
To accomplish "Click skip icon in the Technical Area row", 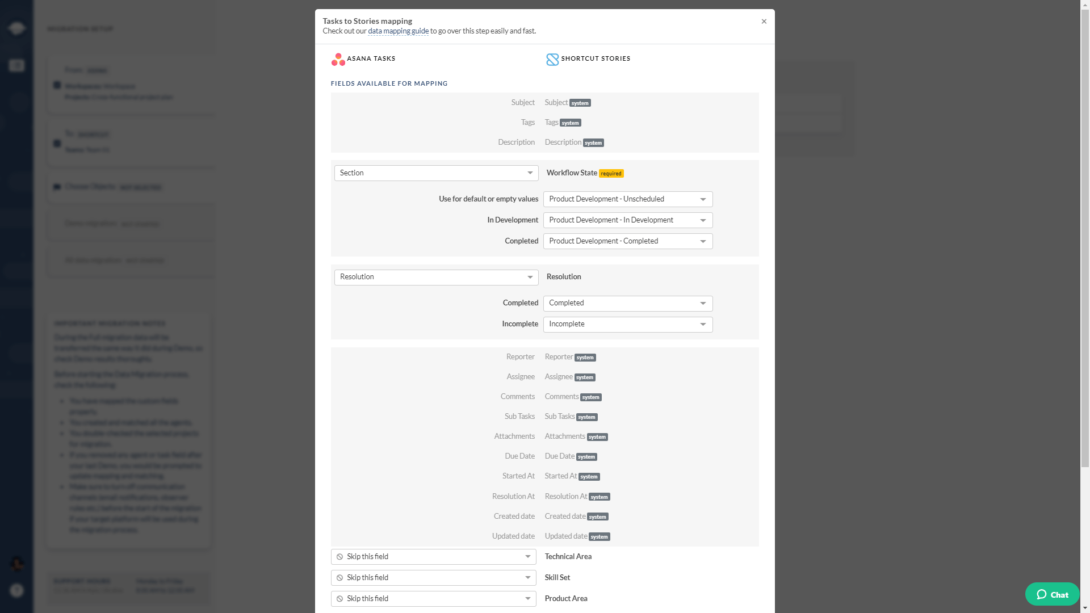I will pos(339,557).
